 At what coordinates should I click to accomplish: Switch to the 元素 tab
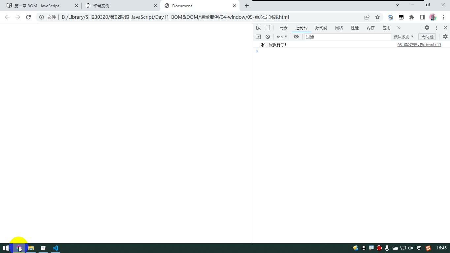283,28
